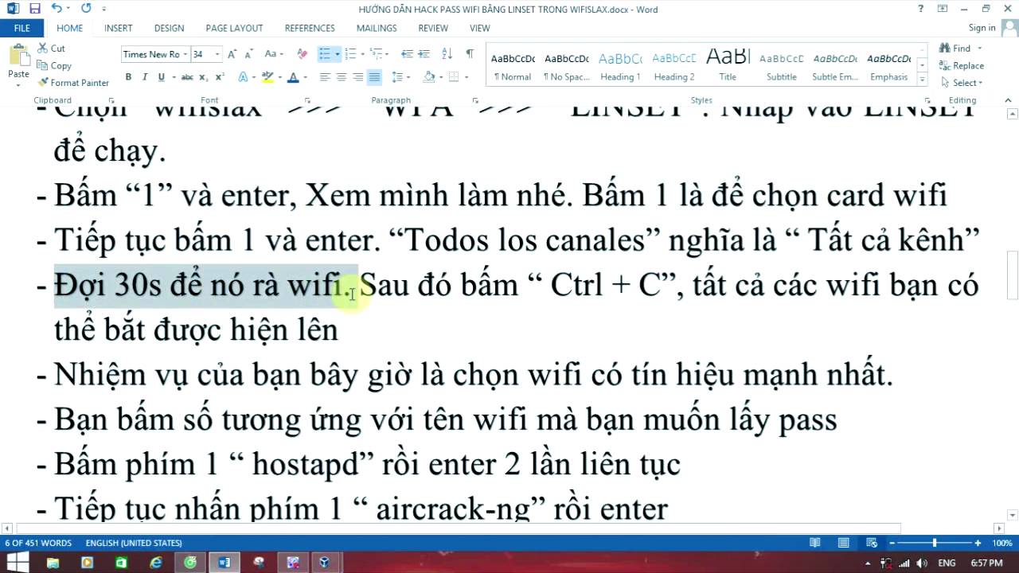Toggle Show/Hide paragraph marks

(470, 54)
